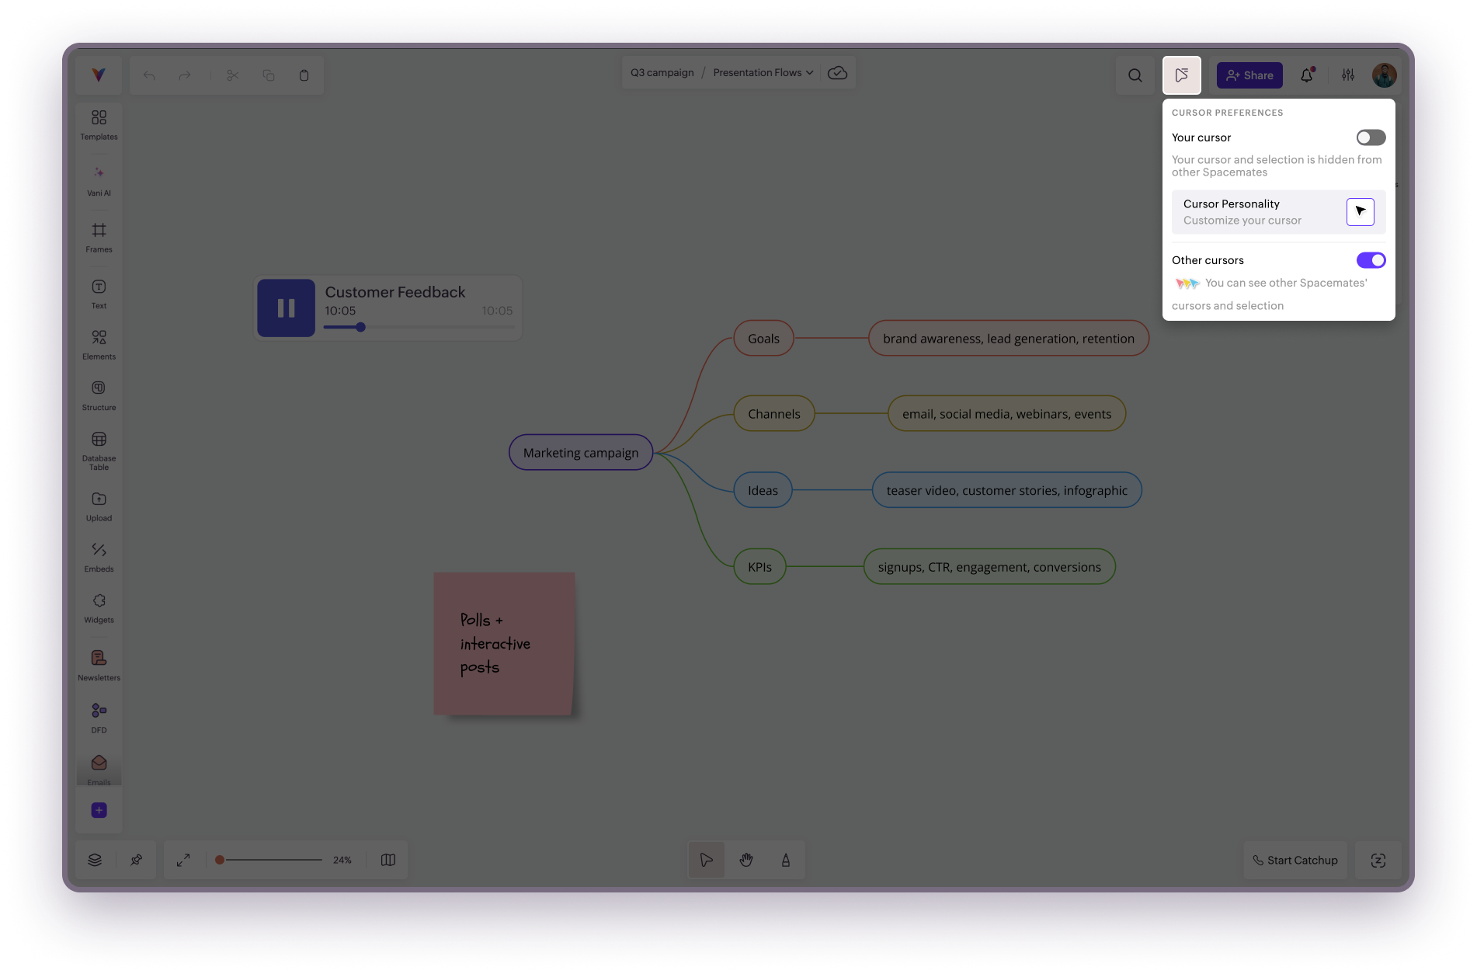Select the signups, CTR, engagement node
The width and height of the screenshot is (1477, 974).
click(x=989, y=567)
